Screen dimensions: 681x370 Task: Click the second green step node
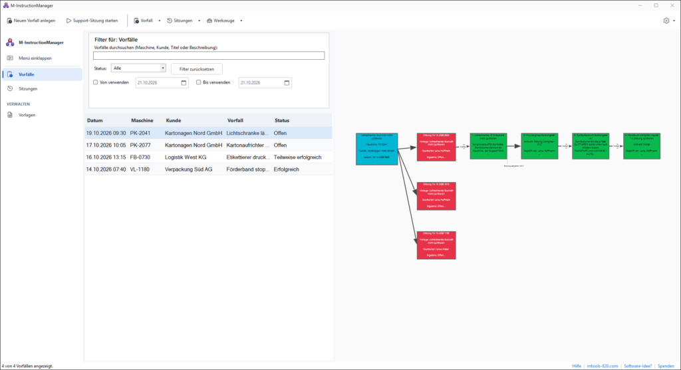coord(539,146)
